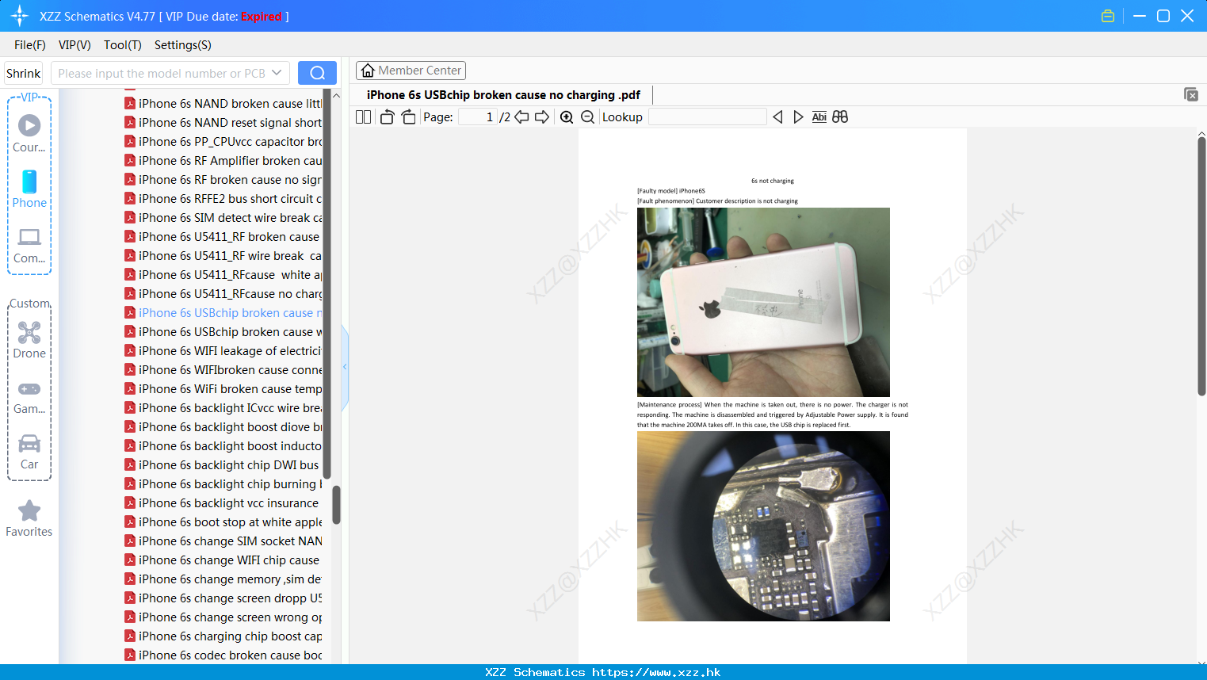Screen dimensions: 1207x680
Task: Zoom out of the PDF document
Action: (x=587, y=117)
